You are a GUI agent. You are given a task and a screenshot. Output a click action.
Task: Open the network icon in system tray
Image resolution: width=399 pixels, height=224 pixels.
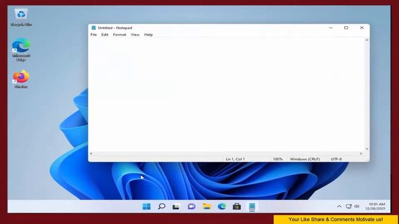point(349,207)
